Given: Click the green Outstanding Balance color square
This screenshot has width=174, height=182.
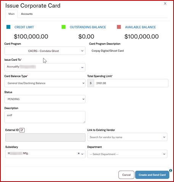Looking at the screenshot, I should 64,27.
